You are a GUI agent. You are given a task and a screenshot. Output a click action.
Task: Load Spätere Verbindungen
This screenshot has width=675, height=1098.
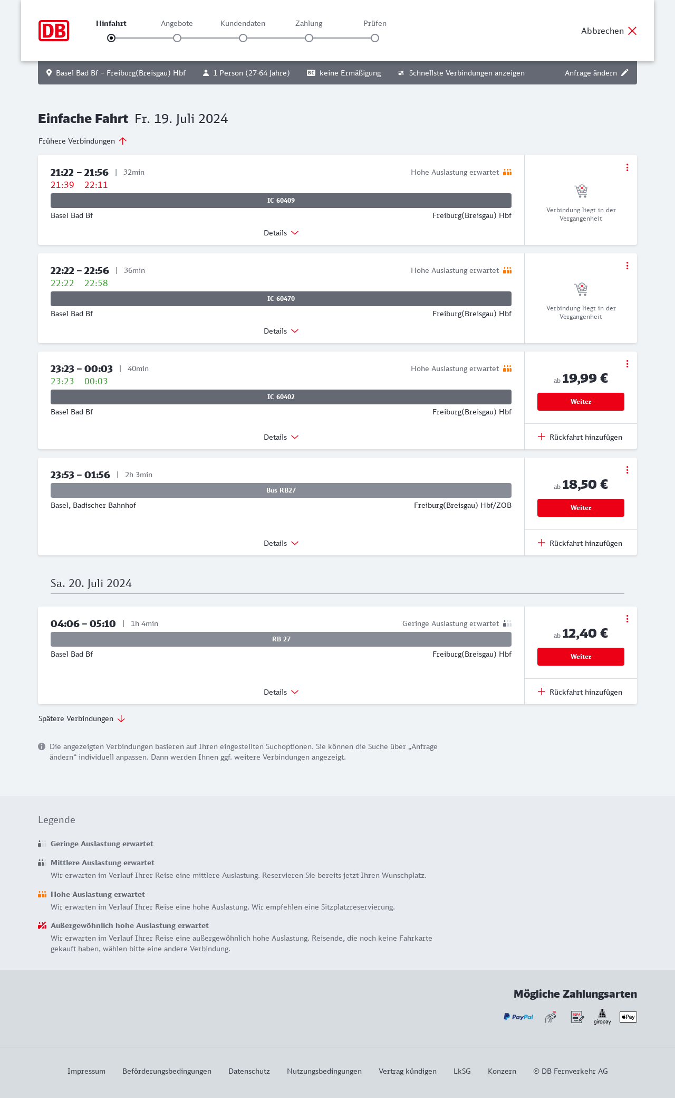click(82, 718)
